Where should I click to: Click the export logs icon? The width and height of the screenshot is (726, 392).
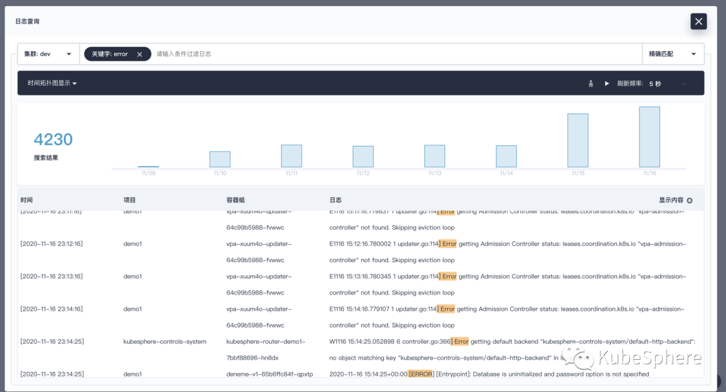pyautogui.click(x=590, y=83)
